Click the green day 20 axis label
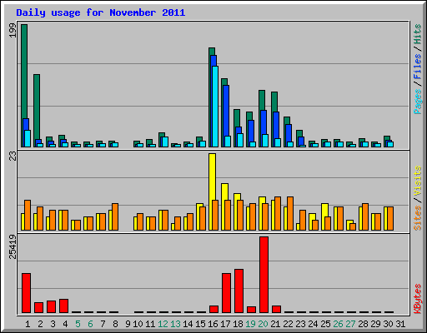The image size is (427, 333). point(263,324)
